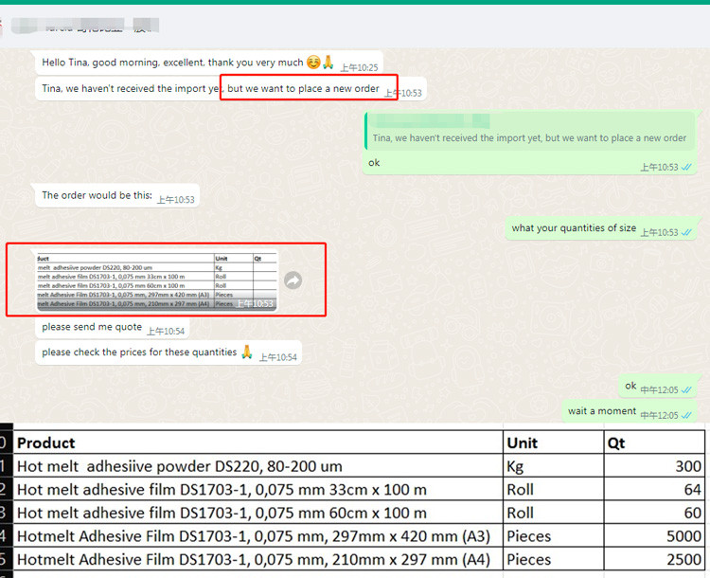
Task: Click the 'please send me quote' message
Action: click(113, 328)
